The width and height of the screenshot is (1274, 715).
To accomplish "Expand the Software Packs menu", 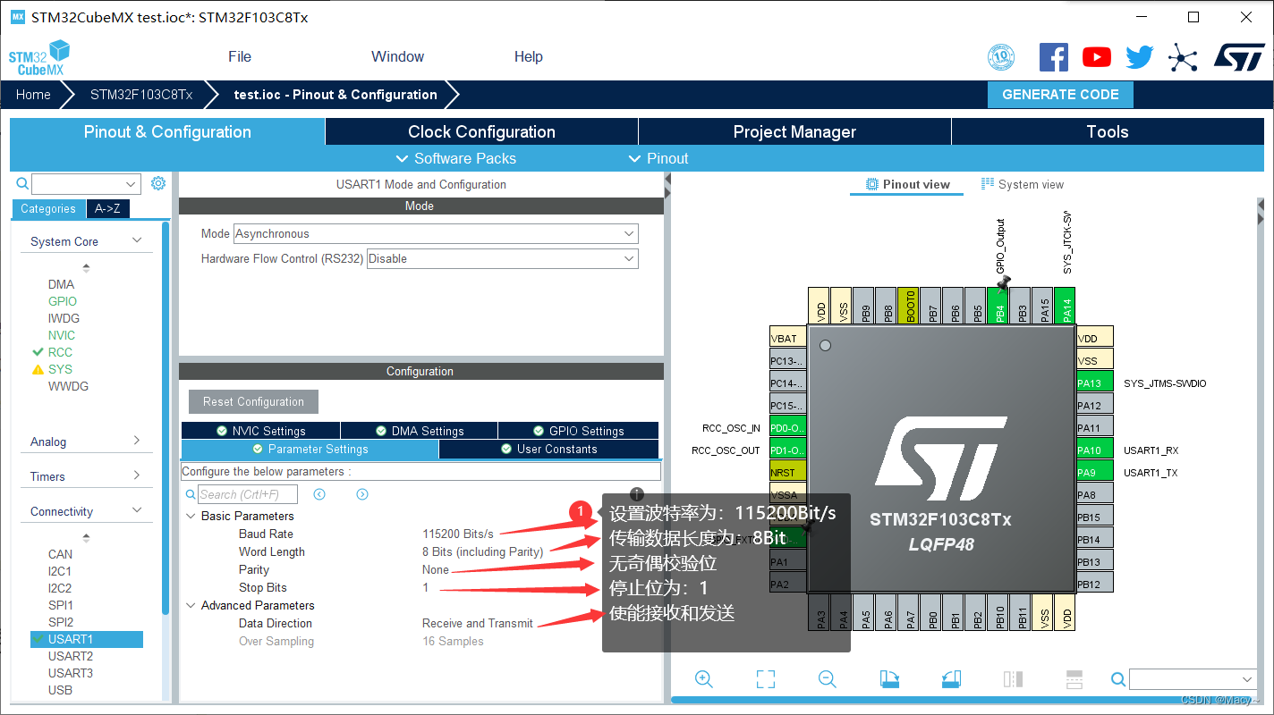I will click(x=456, y=158).
